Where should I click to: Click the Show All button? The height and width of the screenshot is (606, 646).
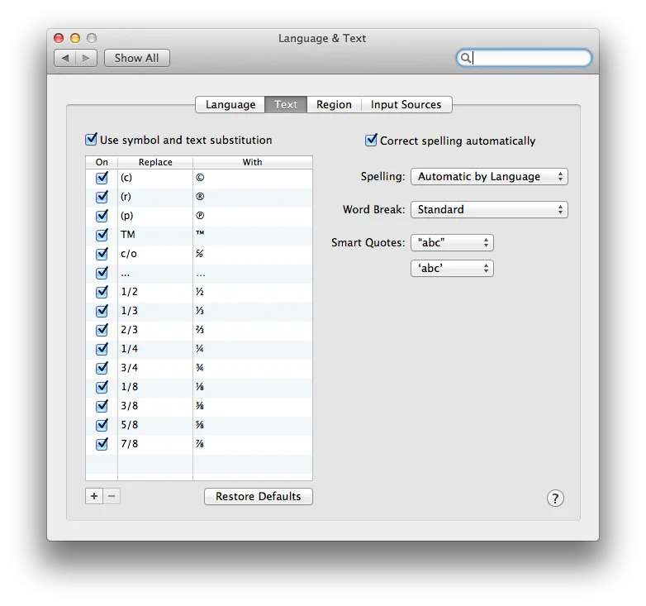click(x=137, y=58)
